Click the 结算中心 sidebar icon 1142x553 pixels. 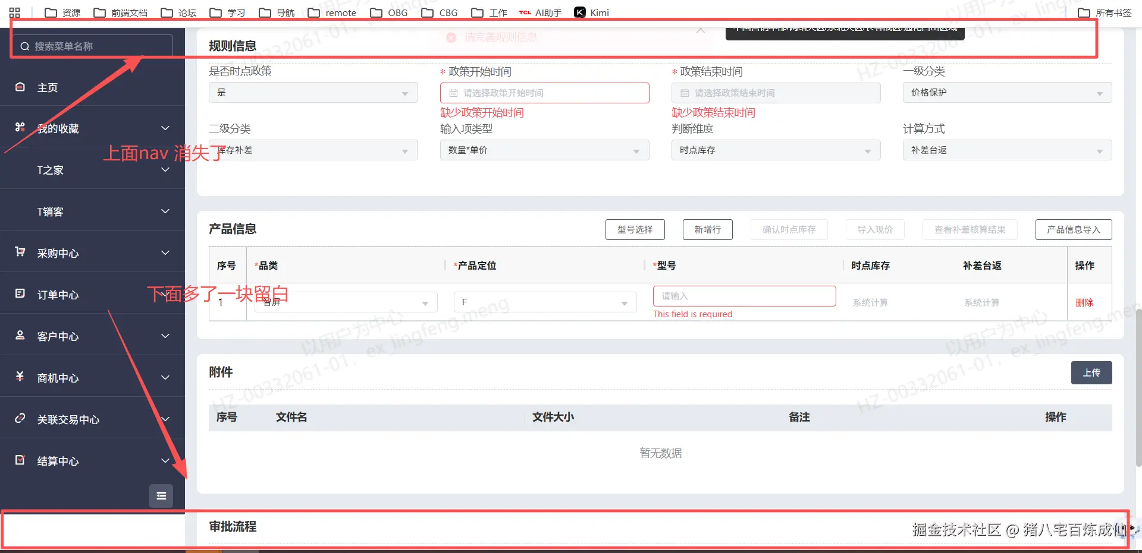20,460
